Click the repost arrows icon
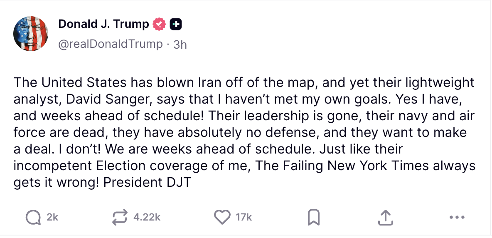492x238 pixels. [121, 217]
